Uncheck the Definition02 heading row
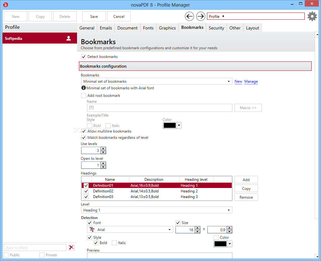The image size is (321, 261). 86,191
